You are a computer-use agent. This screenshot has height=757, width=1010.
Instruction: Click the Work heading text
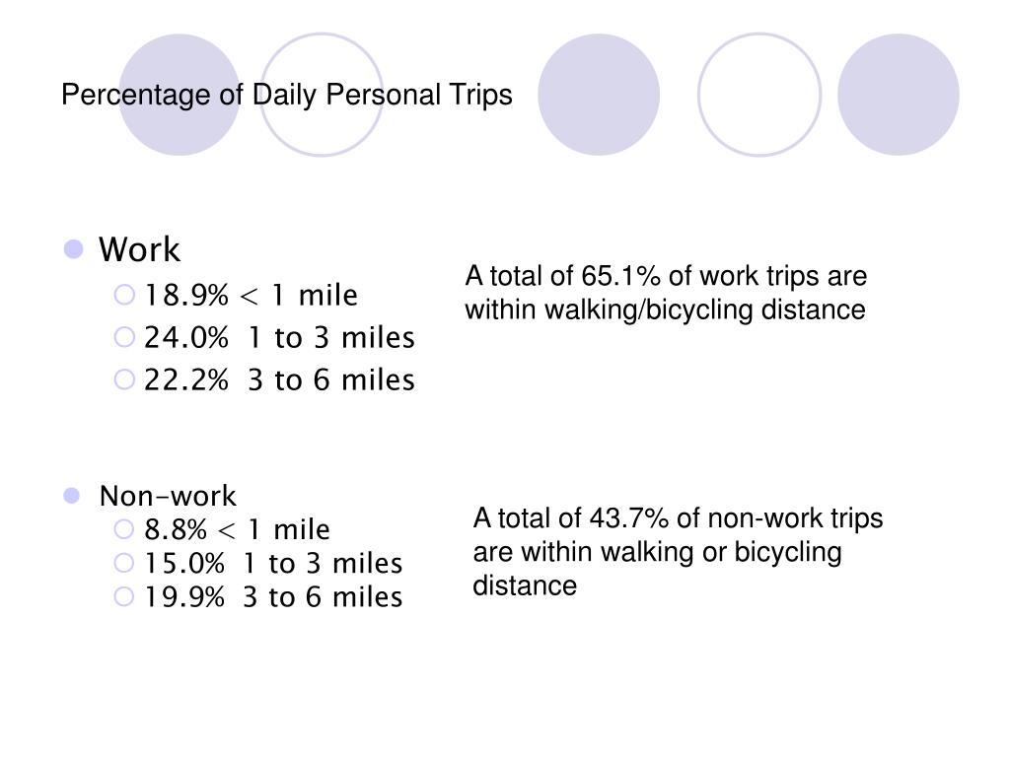[139, 249]
